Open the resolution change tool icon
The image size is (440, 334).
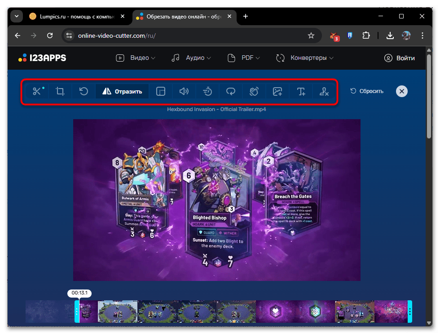point(161,91)
